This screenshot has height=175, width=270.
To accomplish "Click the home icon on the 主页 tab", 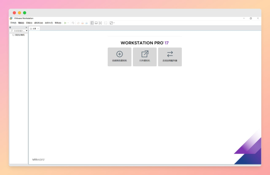I will [31, 28].
